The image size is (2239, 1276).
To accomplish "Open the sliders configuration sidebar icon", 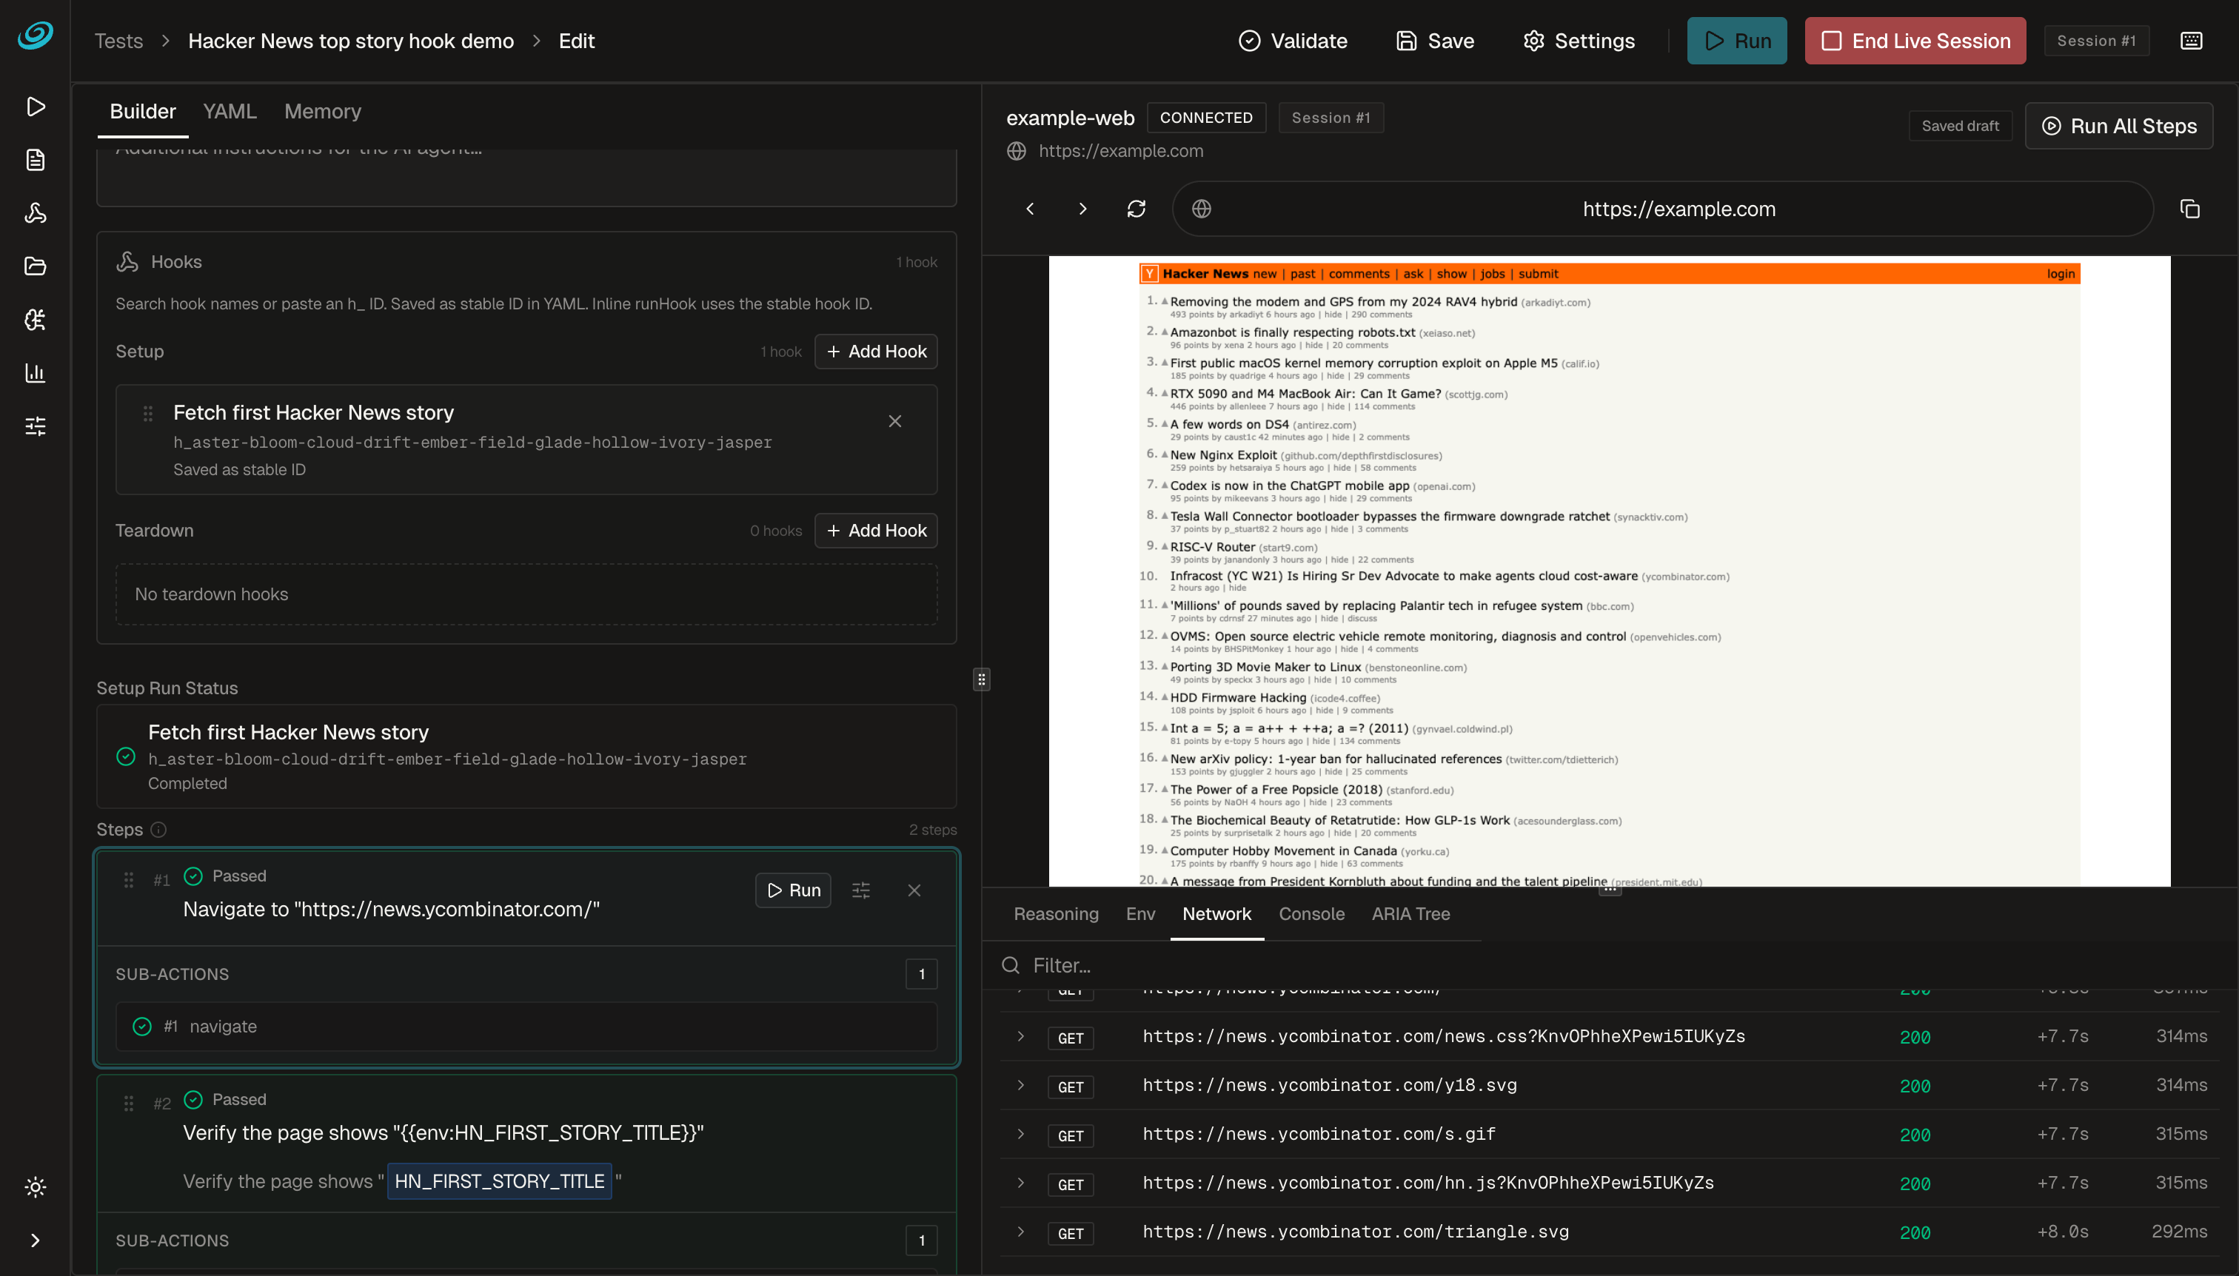I will [35, 427].
